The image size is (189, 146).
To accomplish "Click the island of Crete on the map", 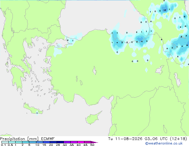I will (32, 109).
